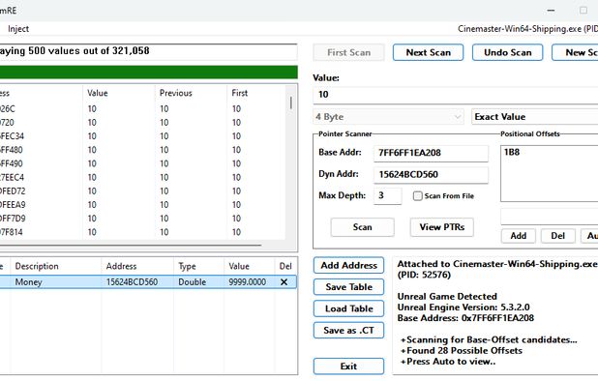The height and width of the screenshot is (381, 598).
Task: Click the Add Address button
Action: [x=348, y=266]
